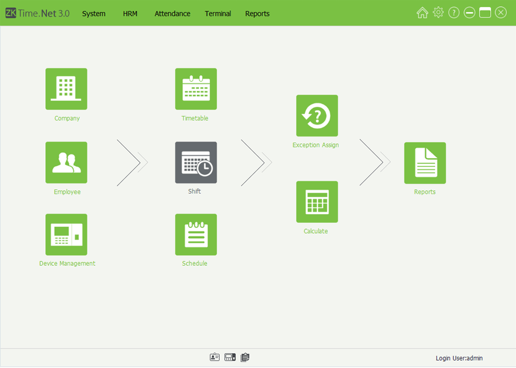Click the Employee people icon
The image size is (516, 368).
[x=66, y=162]
